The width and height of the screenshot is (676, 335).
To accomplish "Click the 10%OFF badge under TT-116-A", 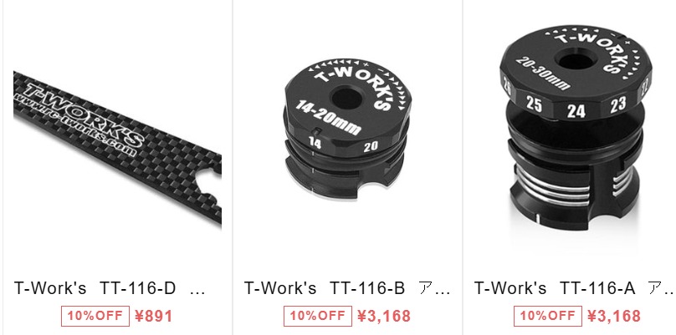I will click(547, 316).
